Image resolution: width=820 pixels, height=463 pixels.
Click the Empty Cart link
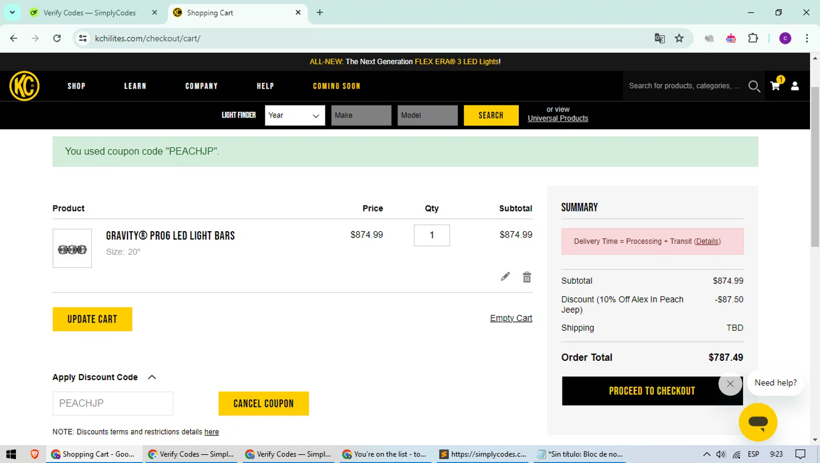511,318
